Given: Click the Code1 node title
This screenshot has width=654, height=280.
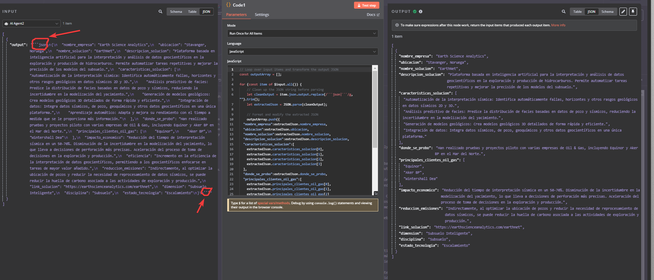Looking at the screenshot, I should tap(239, 5).
